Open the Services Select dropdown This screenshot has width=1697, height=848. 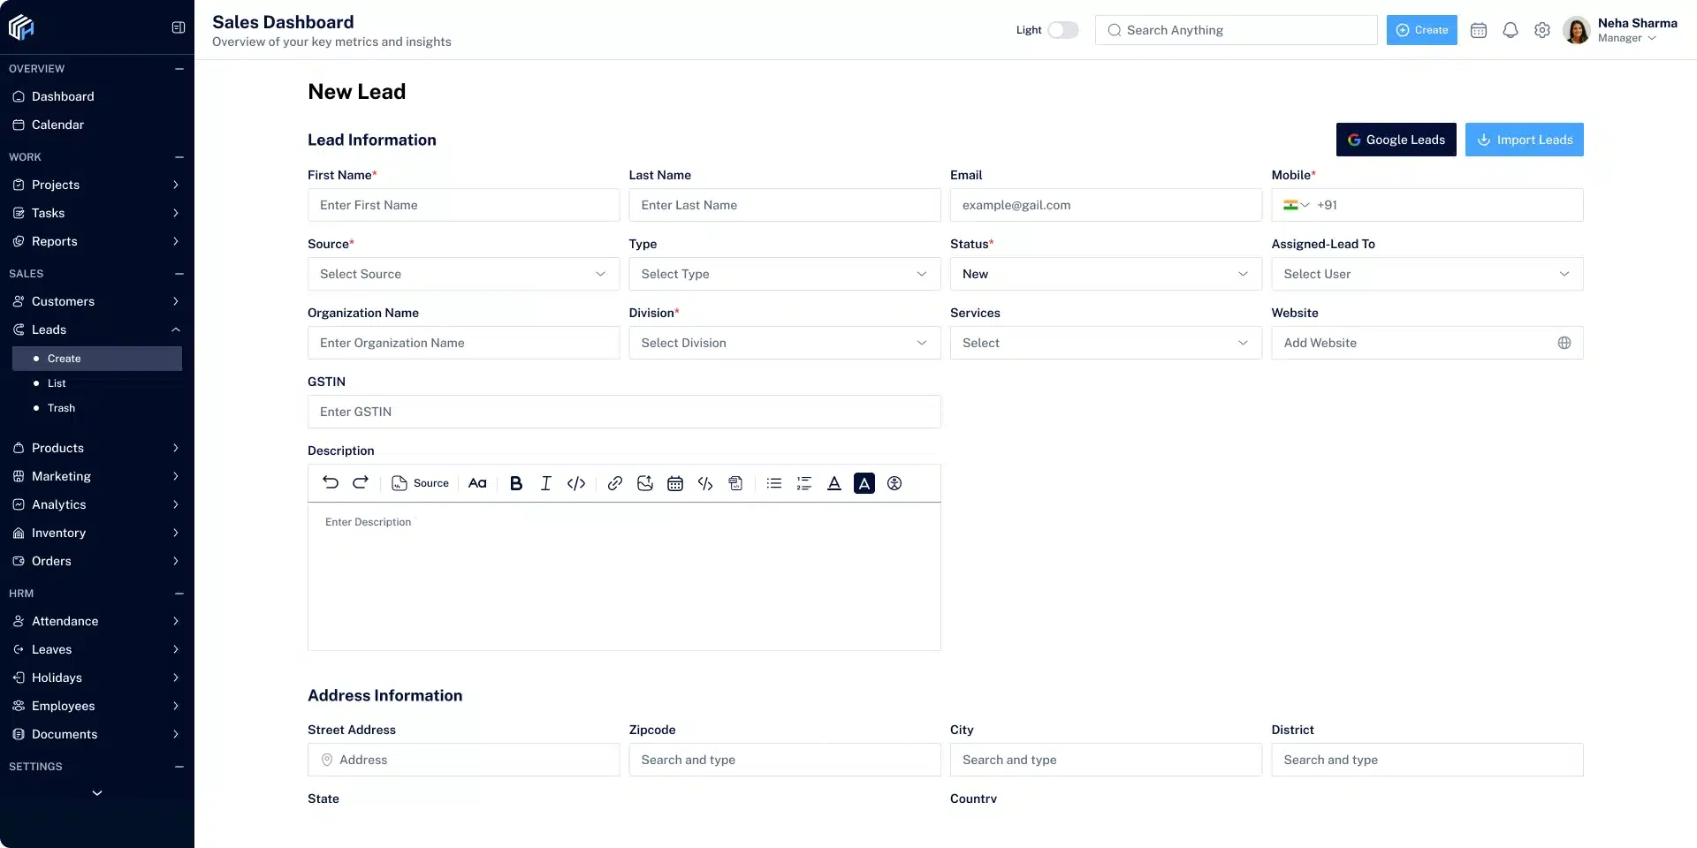(1106, 343)
